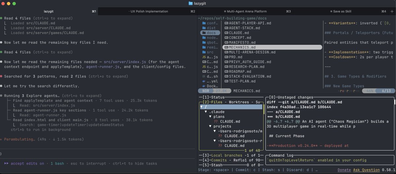The width and height of the screenshot is (396, 174).
Task: Click the src folder icon
Action: [x=204, y=52]
